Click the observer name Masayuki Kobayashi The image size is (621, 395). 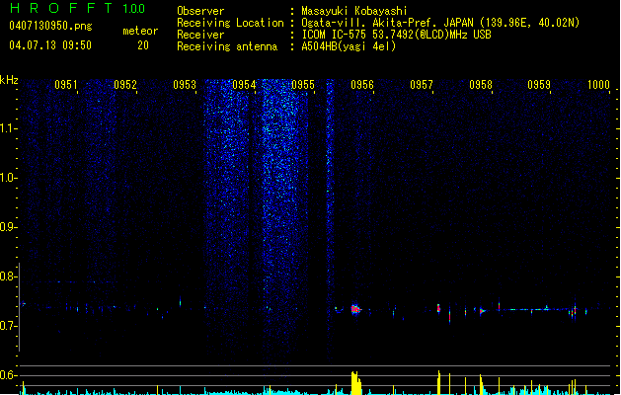[354, 11]
